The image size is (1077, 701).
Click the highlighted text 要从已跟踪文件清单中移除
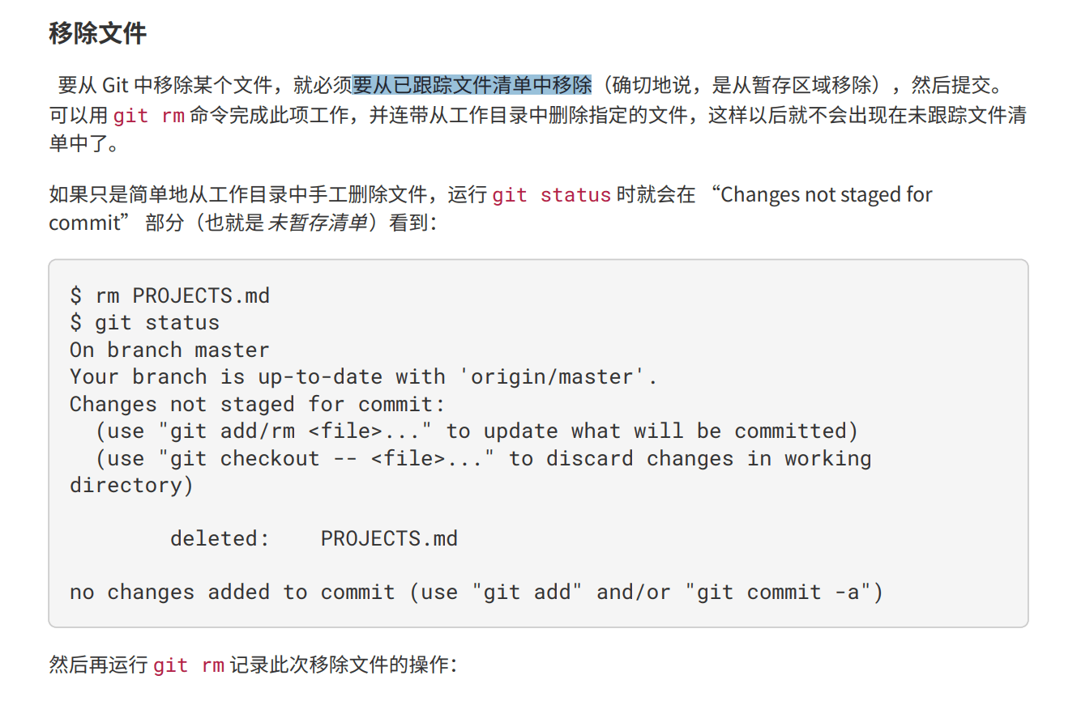click(x=472, y=84)
